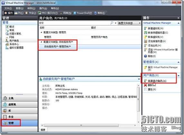Open 属性(R) properties action
Image resolution: width=184 pixels, height=135 pixels.
pos(150,89)
